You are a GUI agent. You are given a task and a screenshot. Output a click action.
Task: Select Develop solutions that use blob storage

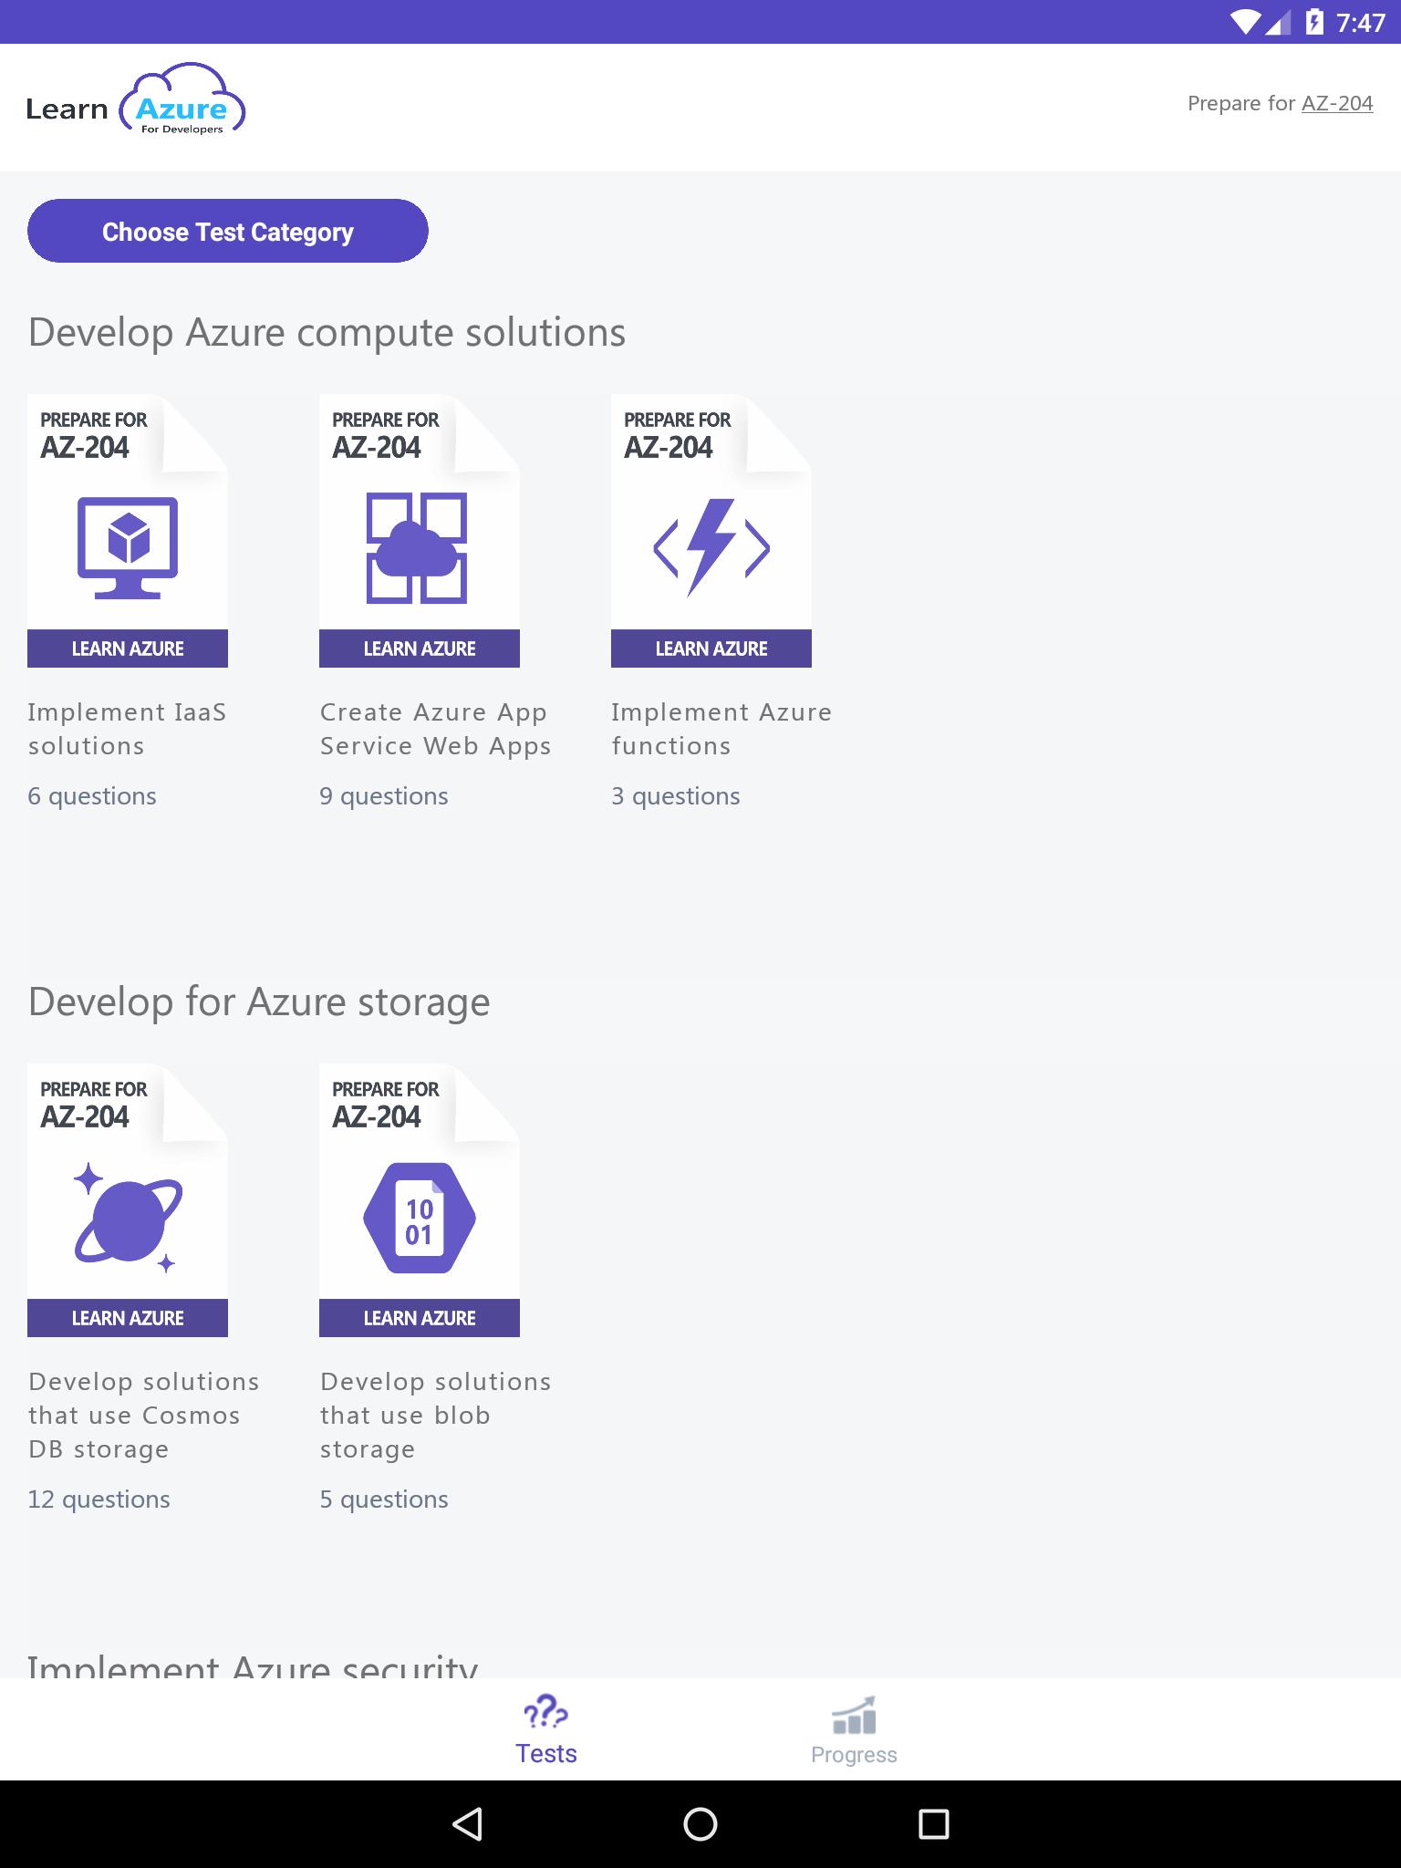tap(436, 1416)
